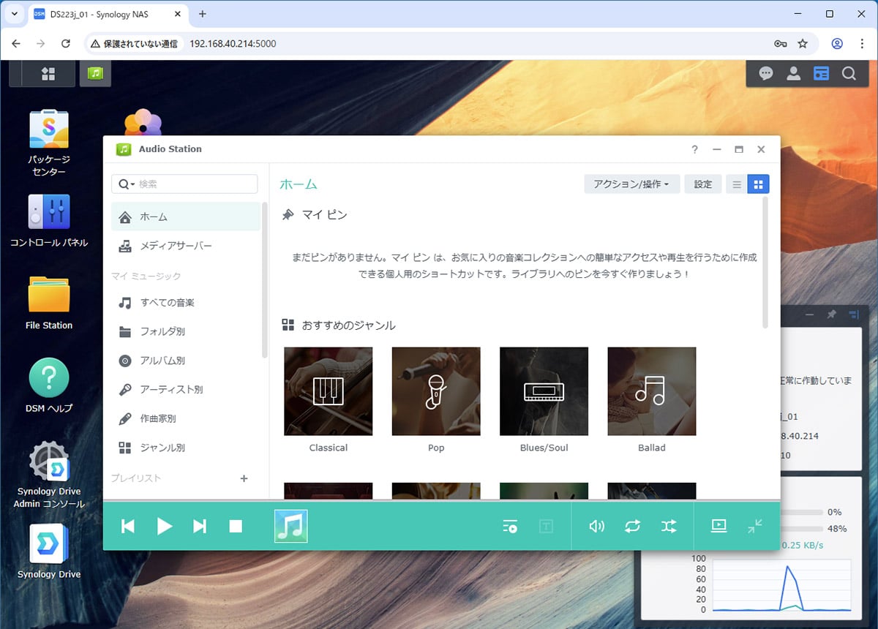Expand the search filter dropdown arrow
The height and width of the screenshot is (629, 878).
click(x=127, y=184)
